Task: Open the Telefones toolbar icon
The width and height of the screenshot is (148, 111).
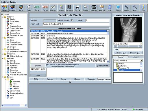Action: (x=94, y=8)
